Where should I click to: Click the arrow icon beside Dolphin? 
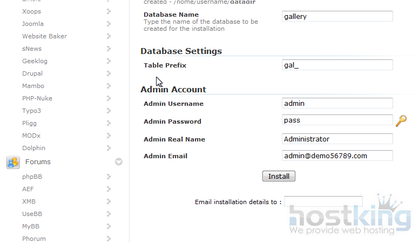click(x=109, y=148)
